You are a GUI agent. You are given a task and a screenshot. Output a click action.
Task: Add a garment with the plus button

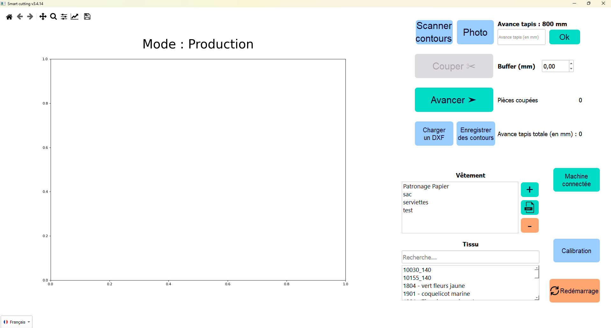529,190
